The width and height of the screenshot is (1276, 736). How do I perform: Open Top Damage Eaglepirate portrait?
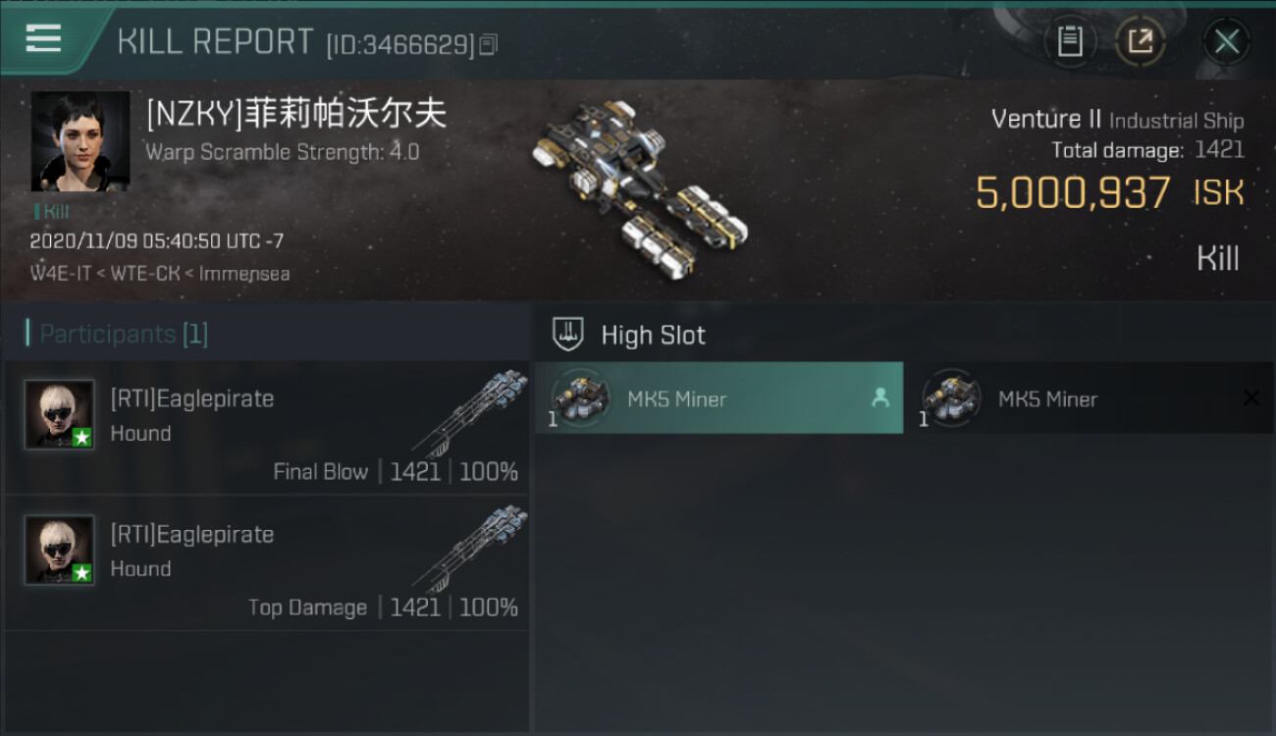[60, 550]
